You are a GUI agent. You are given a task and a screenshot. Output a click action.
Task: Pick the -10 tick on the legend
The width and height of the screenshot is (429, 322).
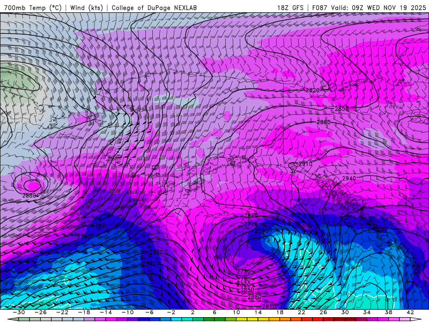coord(128,312)
